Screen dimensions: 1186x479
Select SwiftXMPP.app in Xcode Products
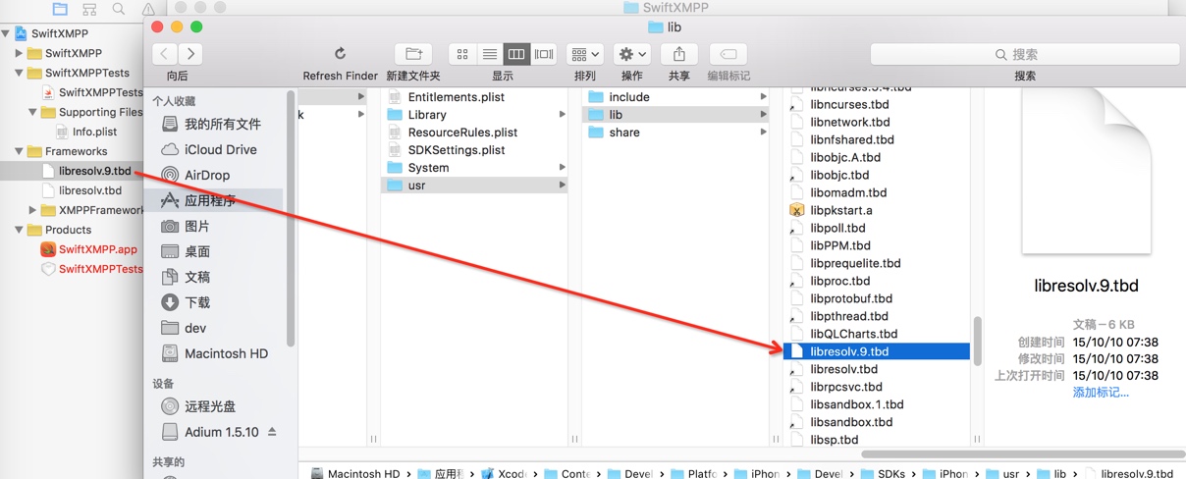[x=89, y=249]
